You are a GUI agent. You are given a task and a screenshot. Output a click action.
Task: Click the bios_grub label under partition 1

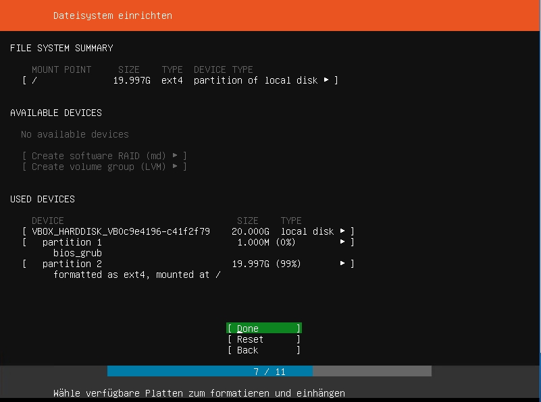coord(77,253)
